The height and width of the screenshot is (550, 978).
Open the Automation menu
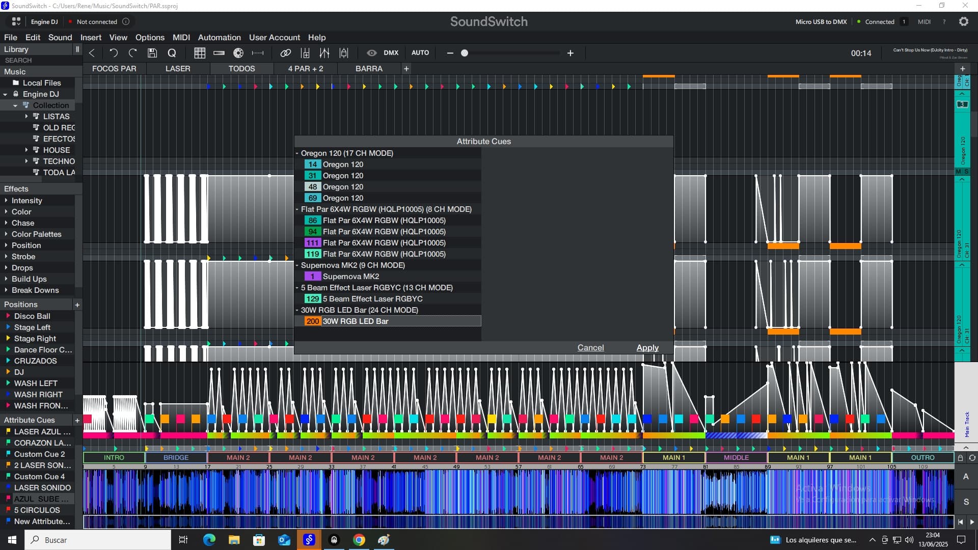pyautogui.click(x=219, y=38)
